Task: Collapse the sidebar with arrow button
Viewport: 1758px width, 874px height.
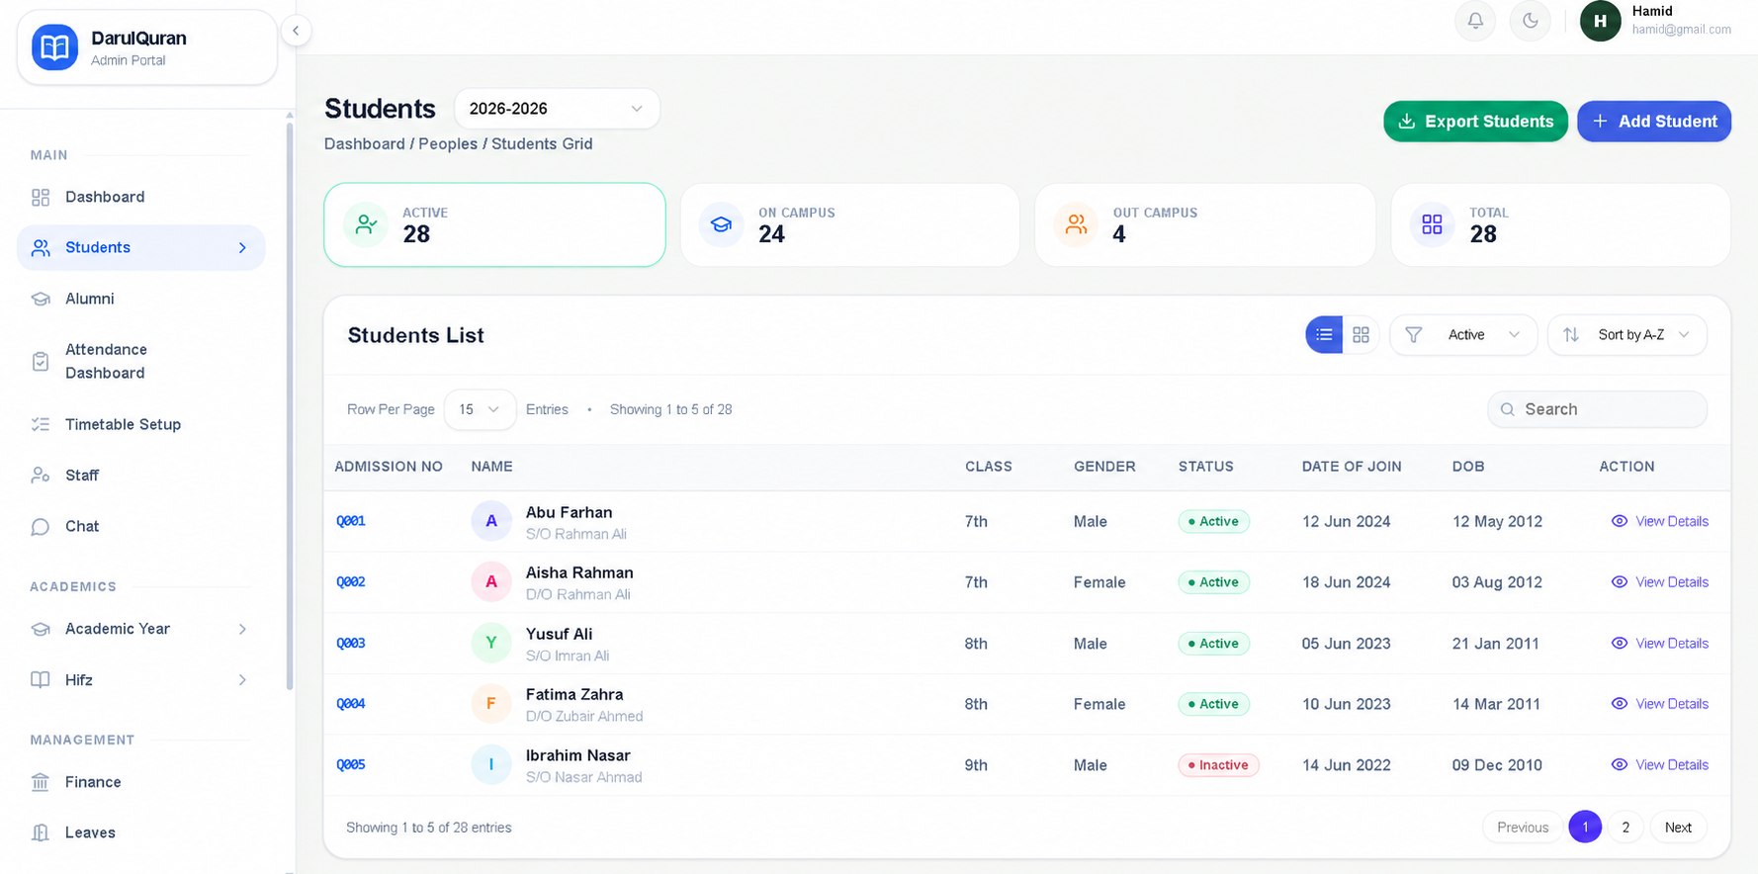Action: tap(296, 31)
